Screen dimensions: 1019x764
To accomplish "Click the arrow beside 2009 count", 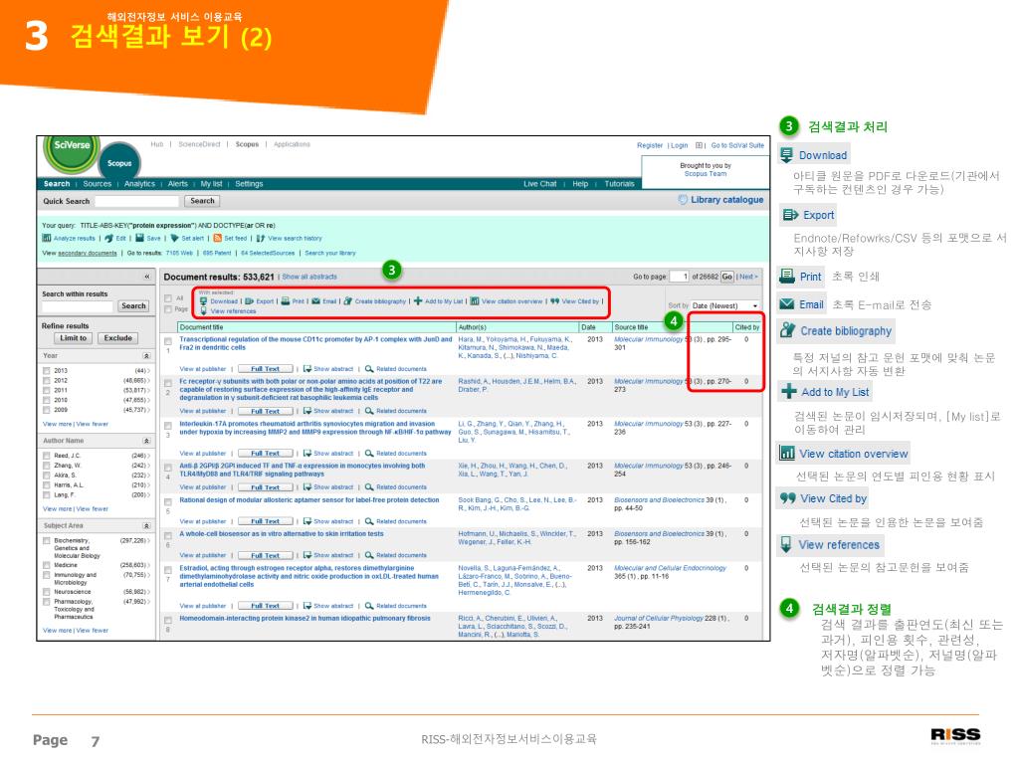I will (x=148, y=410).
